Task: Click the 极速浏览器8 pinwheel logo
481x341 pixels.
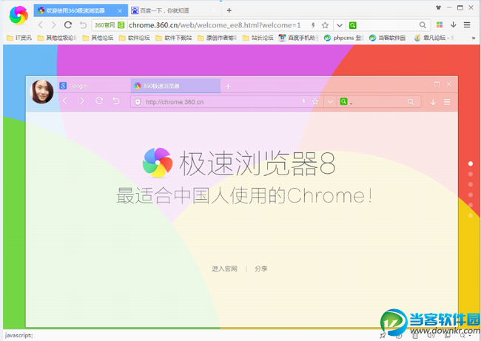Action: [x=158, y=163]
